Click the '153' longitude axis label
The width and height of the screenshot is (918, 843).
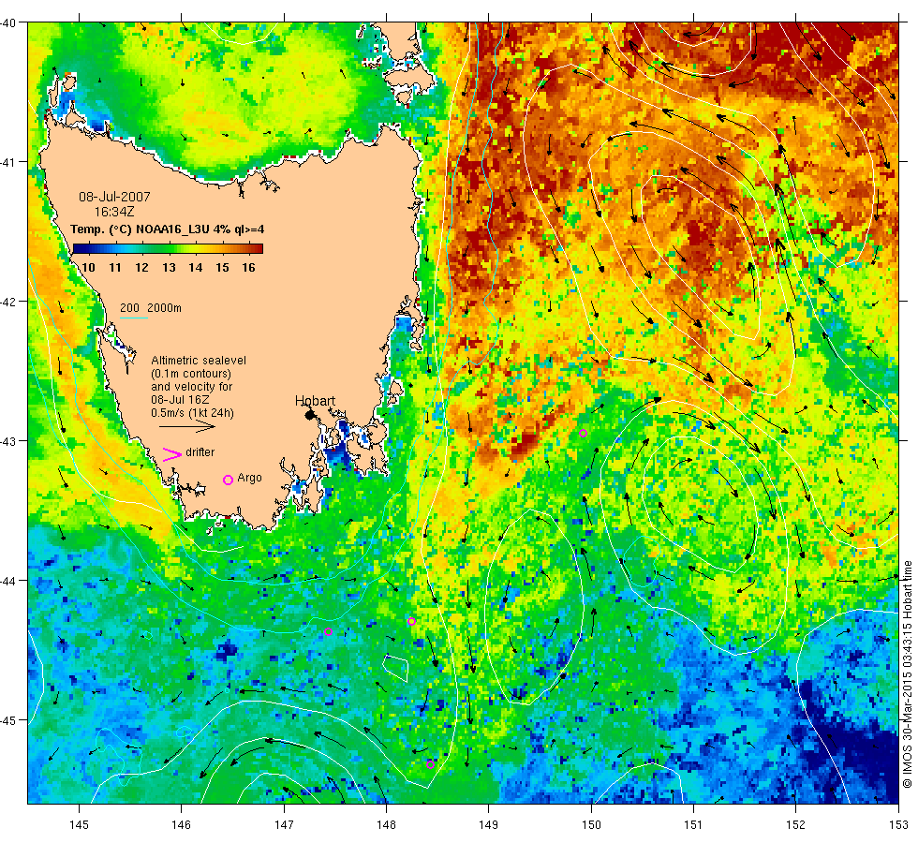(x=898, y=825)
